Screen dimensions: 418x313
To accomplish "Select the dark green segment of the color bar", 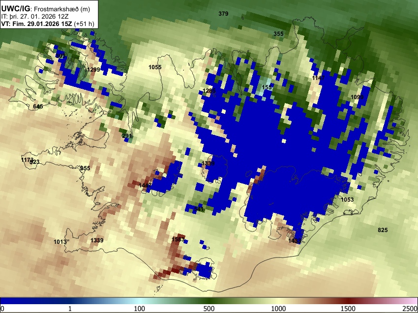I will pos(209,301).
